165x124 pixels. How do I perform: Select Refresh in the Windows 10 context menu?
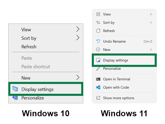29,47
